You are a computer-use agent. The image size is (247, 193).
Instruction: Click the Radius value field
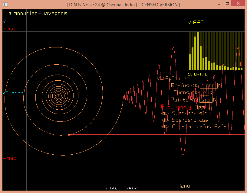click(x=209, y=86)
